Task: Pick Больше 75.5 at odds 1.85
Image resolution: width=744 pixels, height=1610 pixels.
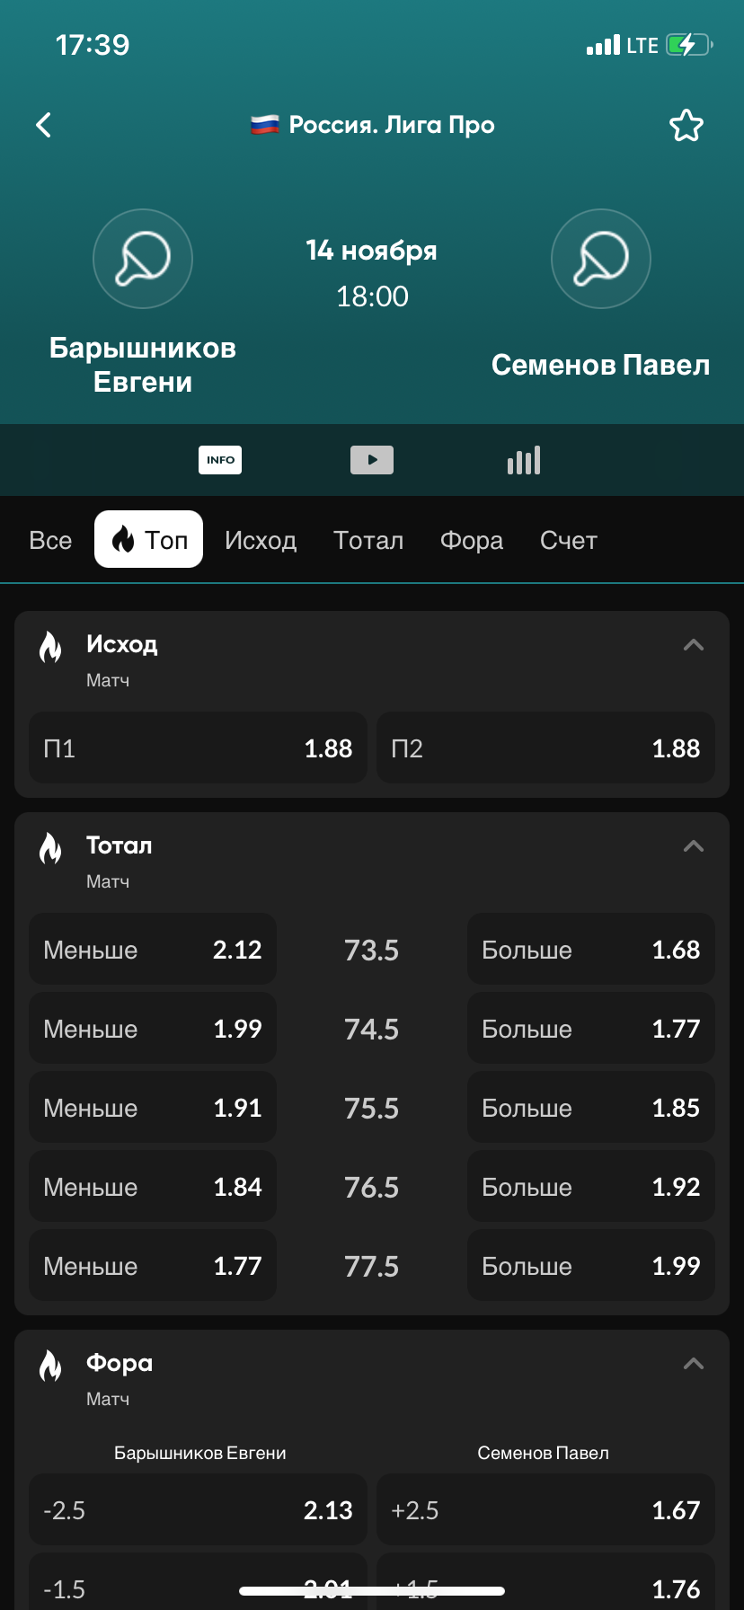Action: (x=590, y=1108)
